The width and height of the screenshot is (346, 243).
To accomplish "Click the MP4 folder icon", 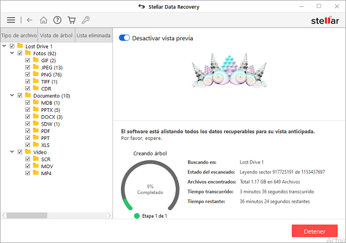I will [36, 173].
